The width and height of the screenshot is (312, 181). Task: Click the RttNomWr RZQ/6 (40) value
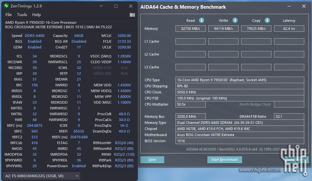click(124, 143)
